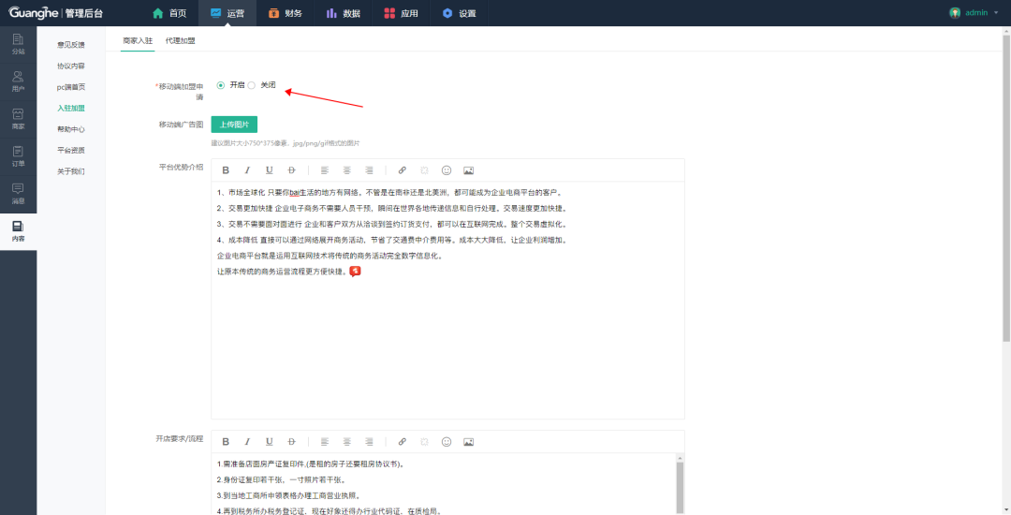Open 数据 in top navigation
The width and height of the screenshot is (1011, 515).
[343, 13]
